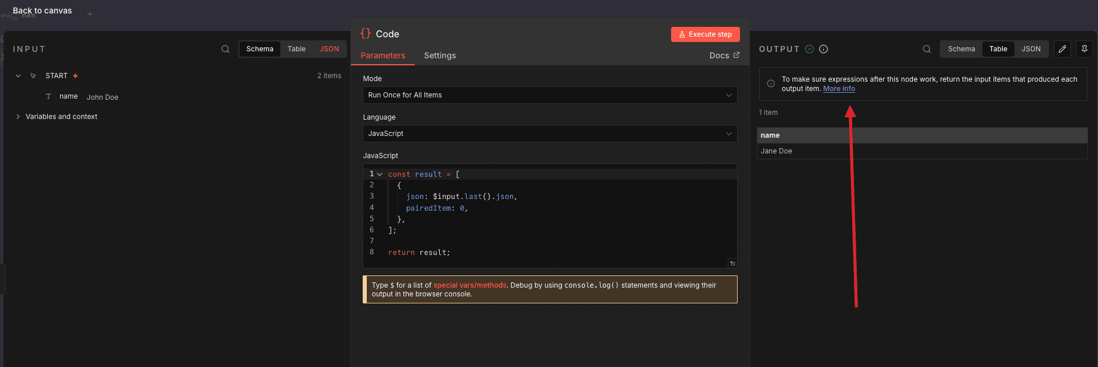1098x367 pixels.
Task: Open the Settings tab
Action: (x=440, y=55)
